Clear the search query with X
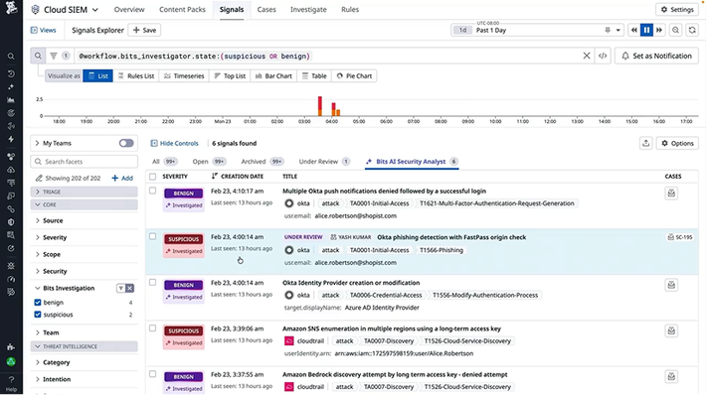 [x=587, y=56]
